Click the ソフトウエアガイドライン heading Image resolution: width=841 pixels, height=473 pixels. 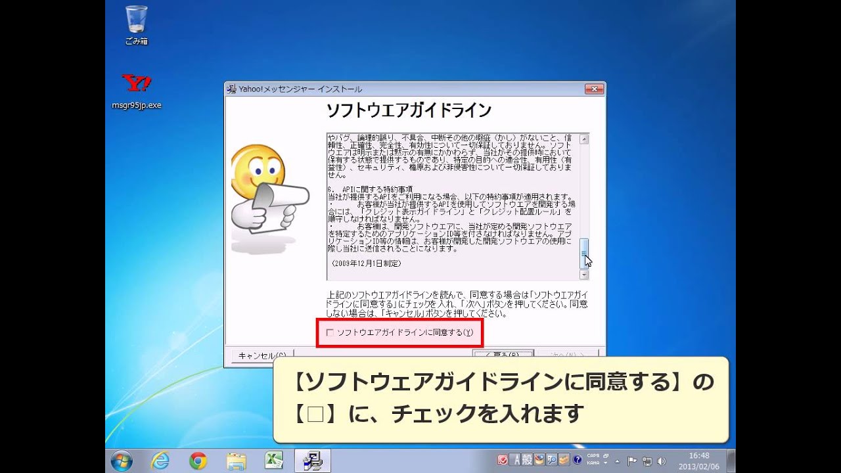click(x=408, y=110)
